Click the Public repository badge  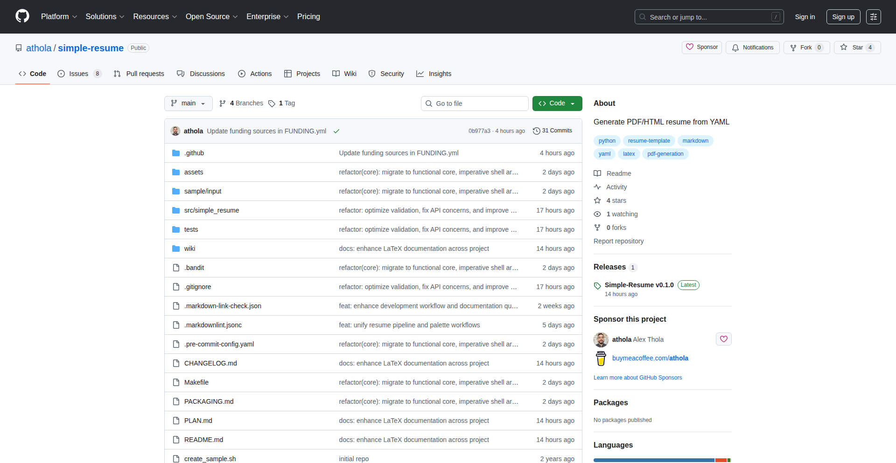tap(138, 48)
